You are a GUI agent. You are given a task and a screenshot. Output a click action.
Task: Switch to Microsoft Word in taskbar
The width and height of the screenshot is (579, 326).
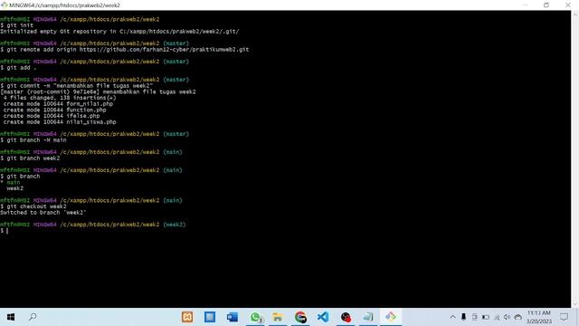pyautogui.click(x=233, y=317)
